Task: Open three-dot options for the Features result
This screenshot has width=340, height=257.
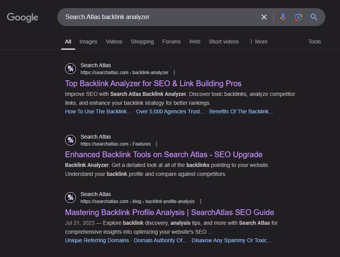Action: [156, 144]
